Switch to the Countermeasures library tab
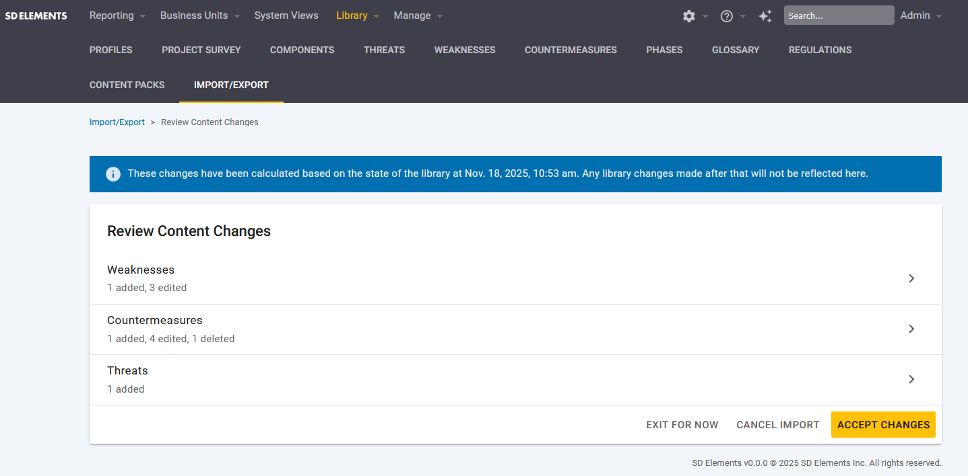This screenshot has width=968, height=476. tap(571, 50)
